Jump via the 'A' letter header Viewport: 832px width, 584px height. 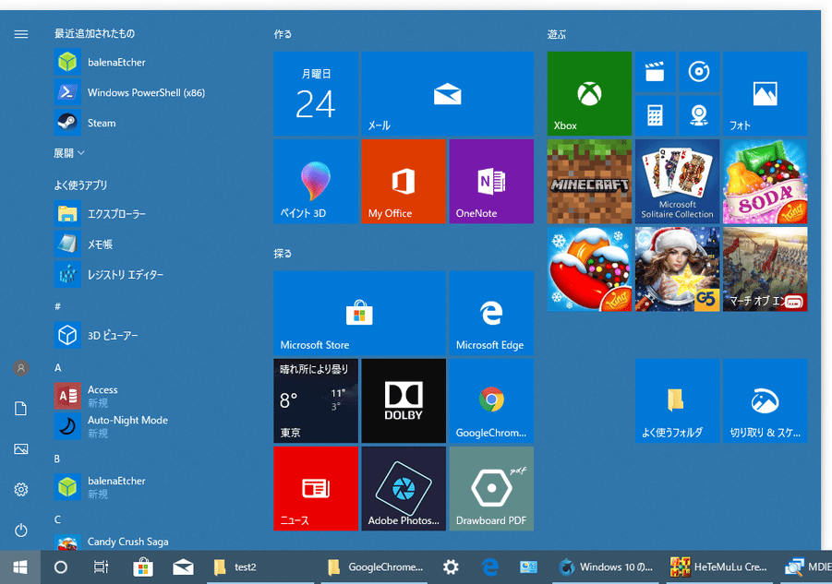click(x=58, y=368)
